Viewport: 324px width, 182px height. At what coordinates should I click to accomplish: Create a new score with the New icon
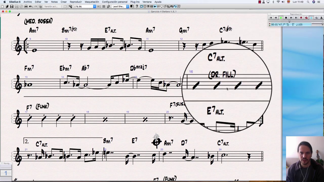[2, 6]
